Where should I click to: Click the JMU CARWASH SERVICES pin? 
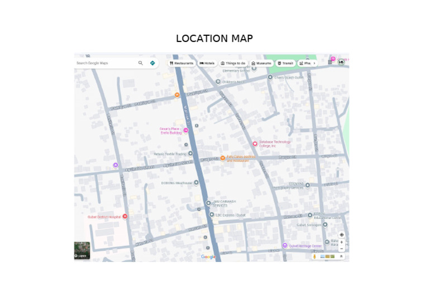click(x=208, y=203)
